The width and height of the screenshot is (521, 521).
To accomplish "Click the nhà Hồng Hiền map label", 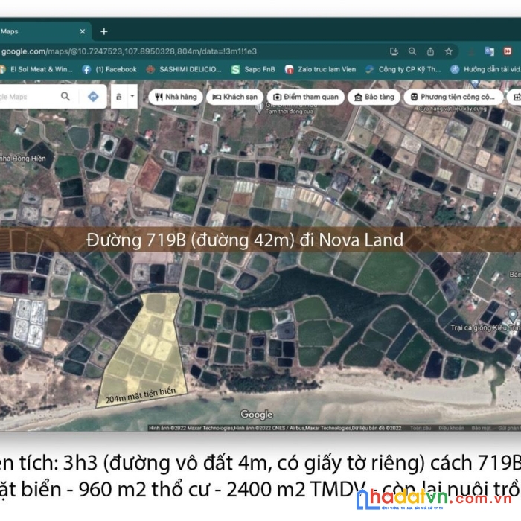I will pyautogui.click(x=22, y=159).
